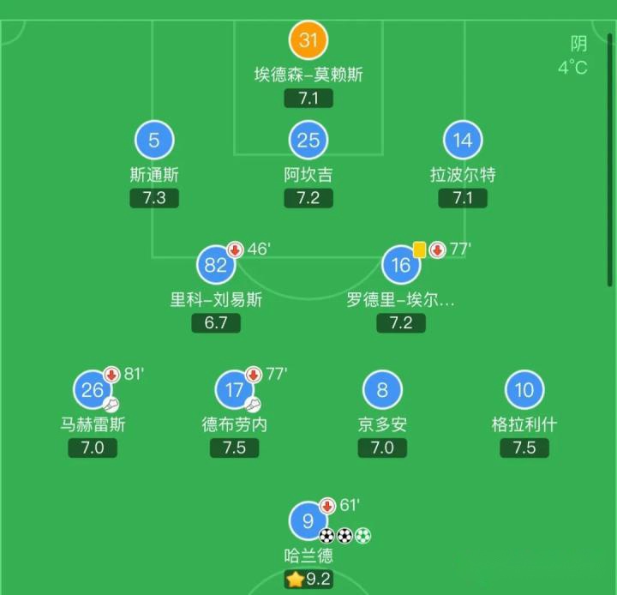Tap the substitution arrow on Haaland's number 9
Screen dimensions: 617x595
(x=327, y=506)
